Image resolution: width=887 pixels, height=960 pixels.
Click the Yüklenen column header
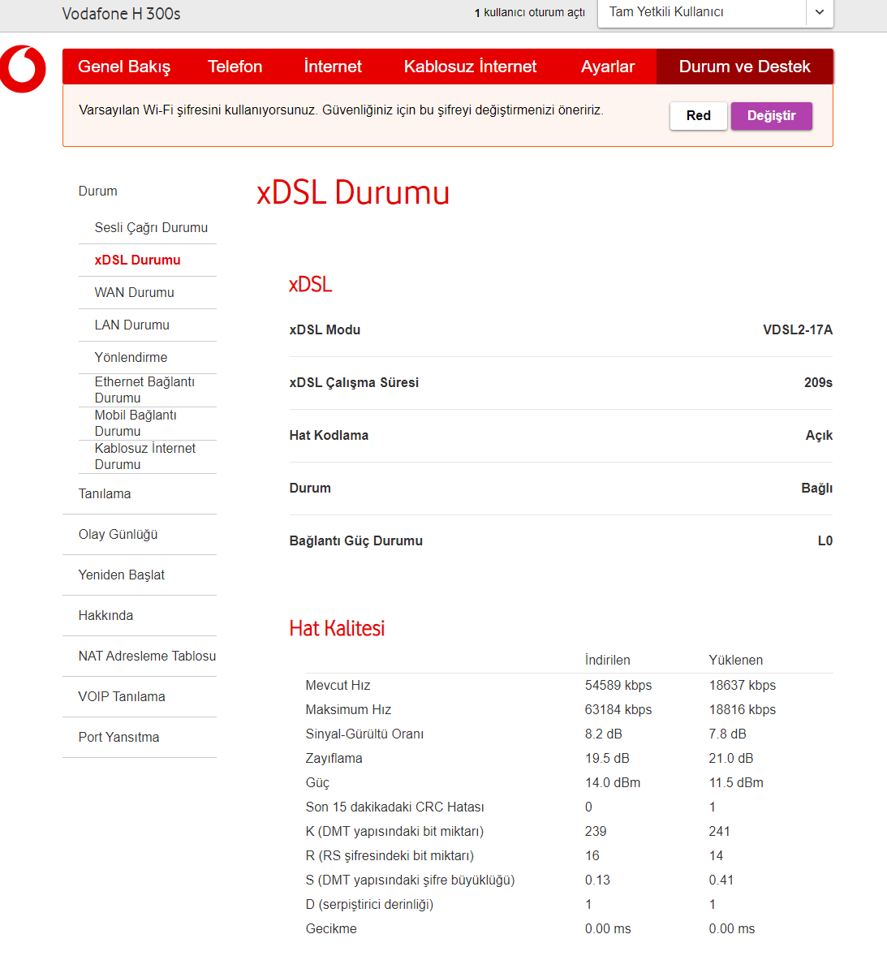point(736,660)
